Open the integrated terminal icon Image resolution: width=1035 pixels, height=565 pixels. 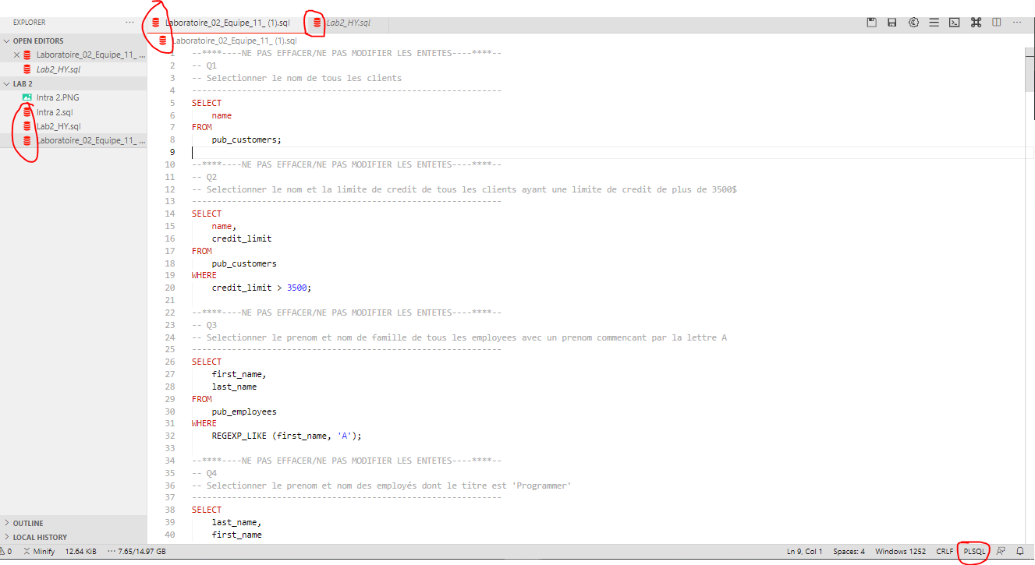[x=955, y=23]
